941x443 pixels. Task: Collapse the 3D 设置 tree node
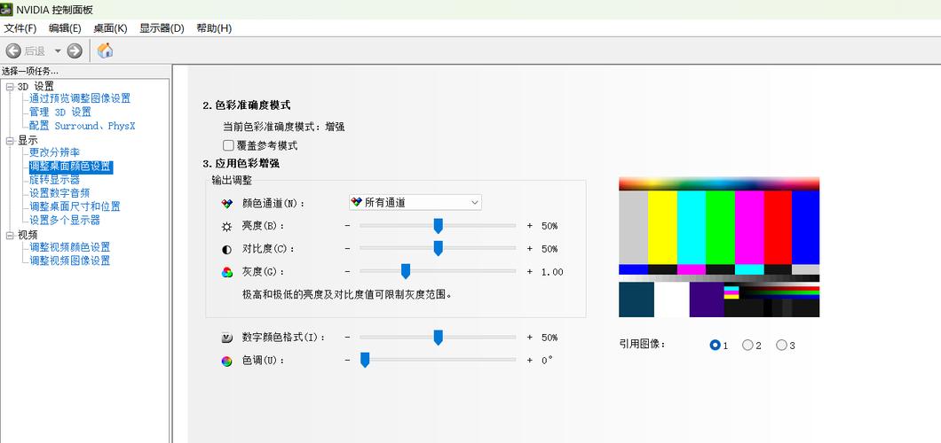click(10, 86)
